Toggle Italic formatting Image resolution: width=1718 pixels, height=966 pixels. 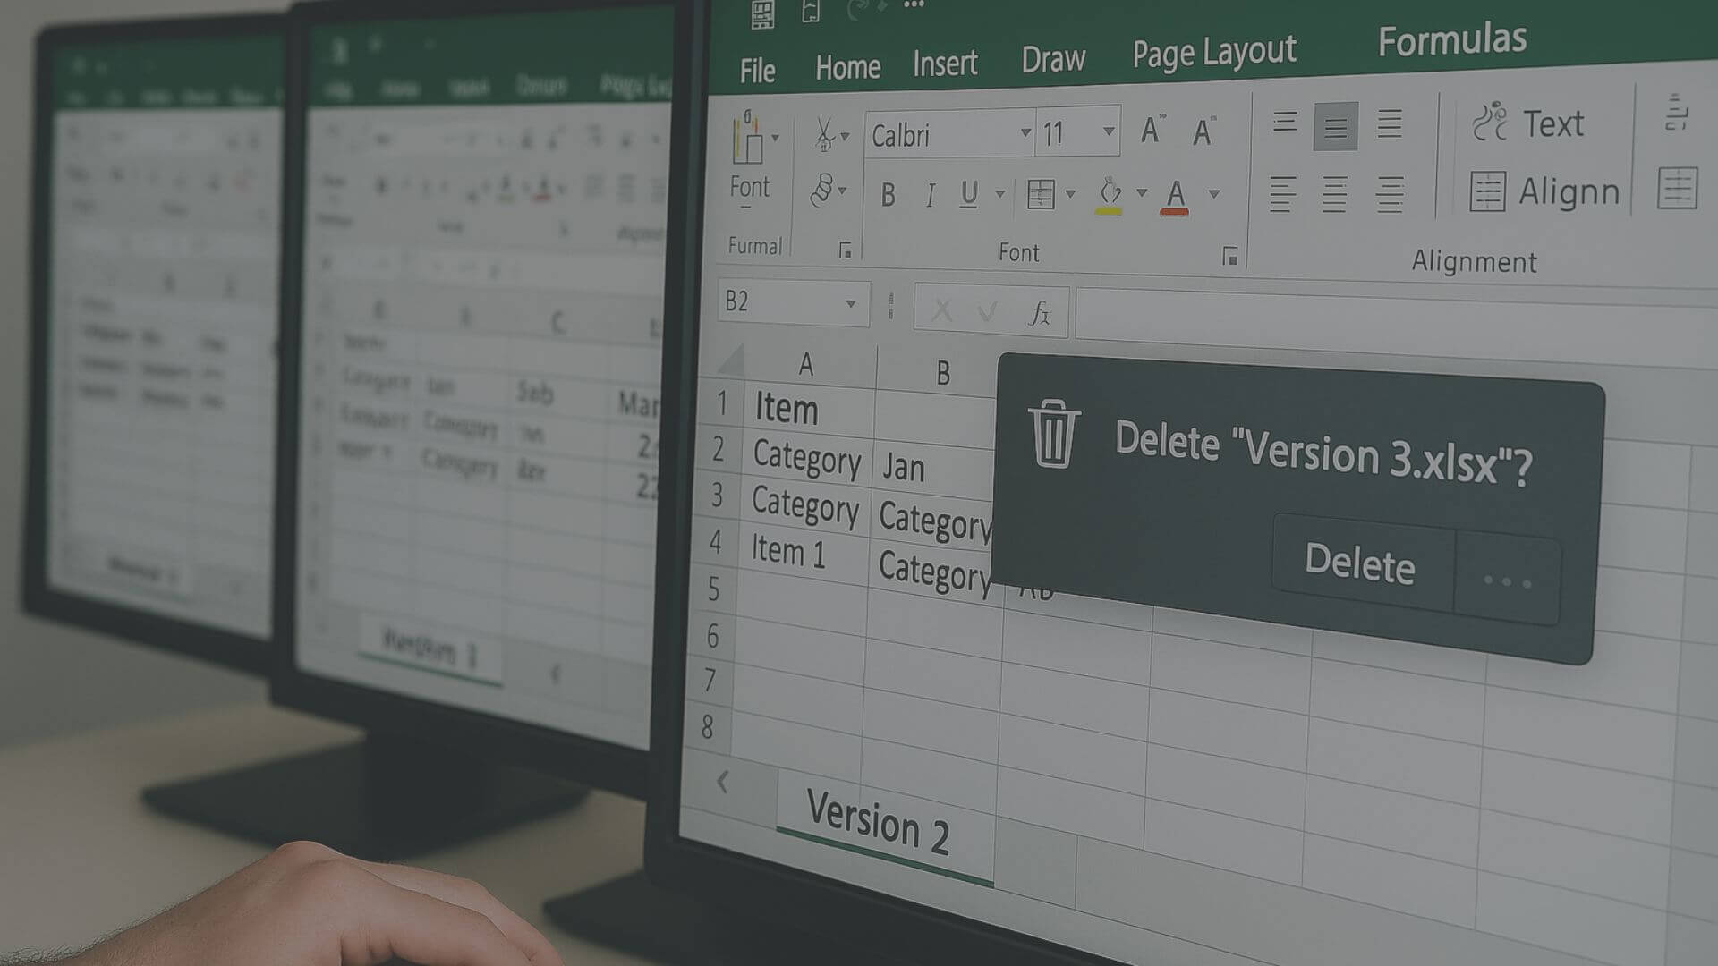click(x=930, y=194)
